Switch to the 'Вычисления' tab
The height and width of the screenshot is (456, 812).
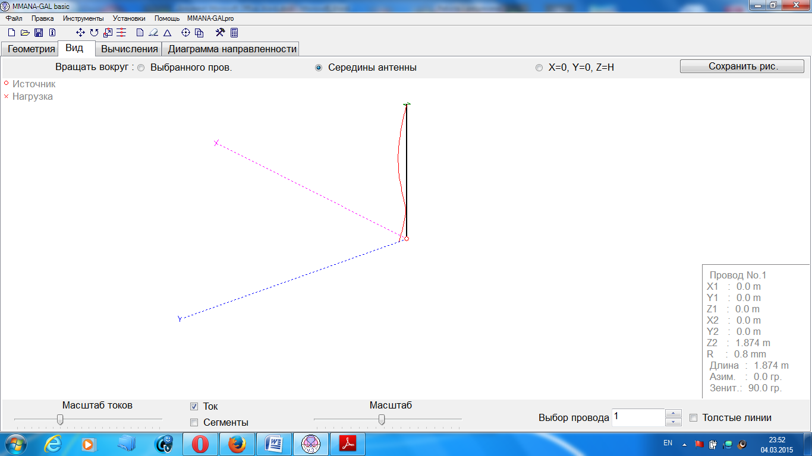pyautogui.click(x=130, y=49)
